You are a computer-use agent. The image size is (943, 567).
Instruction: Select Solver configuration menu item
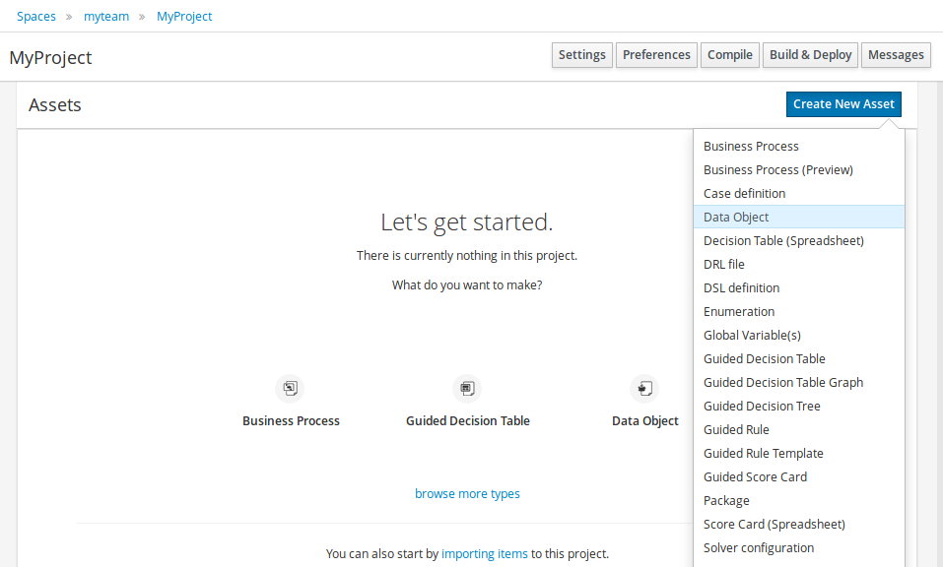[x=759, y=548]
